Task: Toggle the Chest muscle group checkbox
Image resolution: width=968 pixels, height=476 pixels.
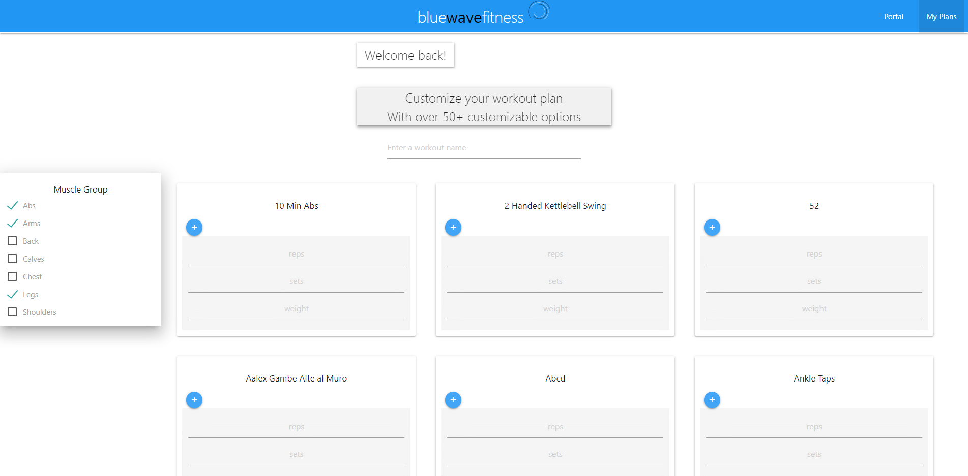Action: click(13, 277)
